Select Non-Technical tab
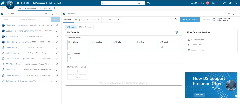Screen dimensions: 240x104 click(x=86, y=27)
